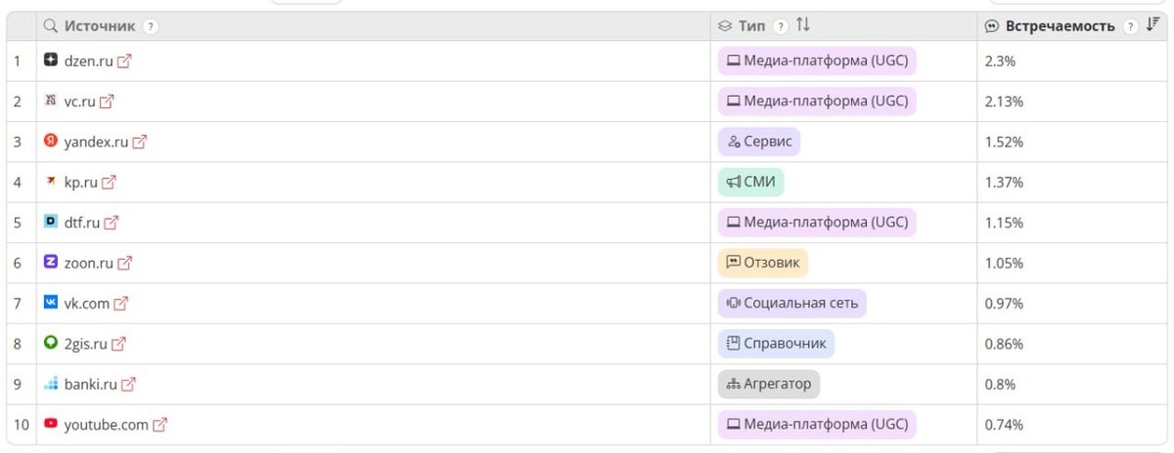Screen dimensions: 1174x453
Task: Click the 0.86% value
Action: pos(1004,344)
